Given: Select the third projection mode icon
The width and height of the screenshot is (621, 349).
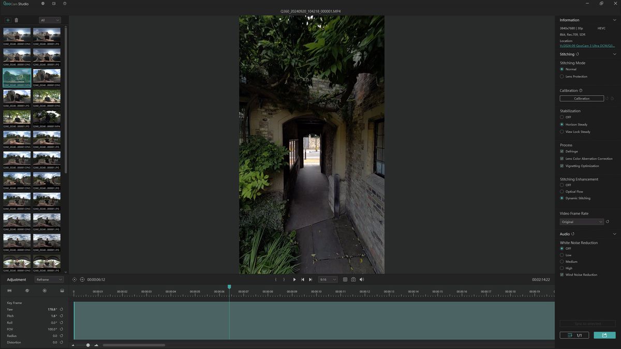Looking at the screenshot, I should [45, 291].
